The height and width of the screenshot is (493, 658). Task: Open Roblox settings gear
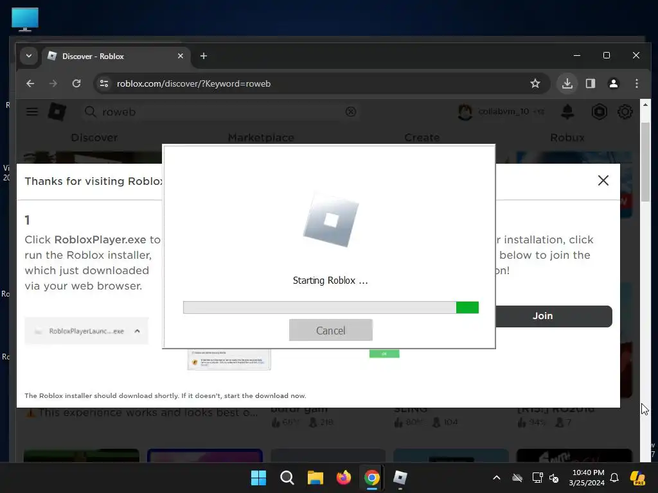625,112
